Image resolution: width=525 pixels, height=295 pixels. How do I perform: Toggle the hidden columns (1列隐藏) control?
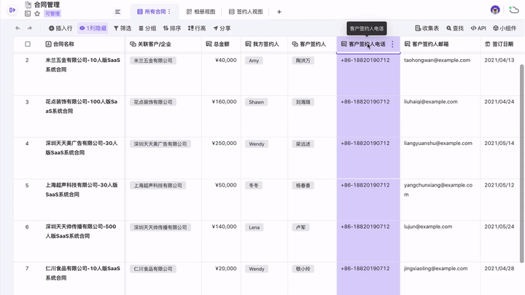pos(93,28)
